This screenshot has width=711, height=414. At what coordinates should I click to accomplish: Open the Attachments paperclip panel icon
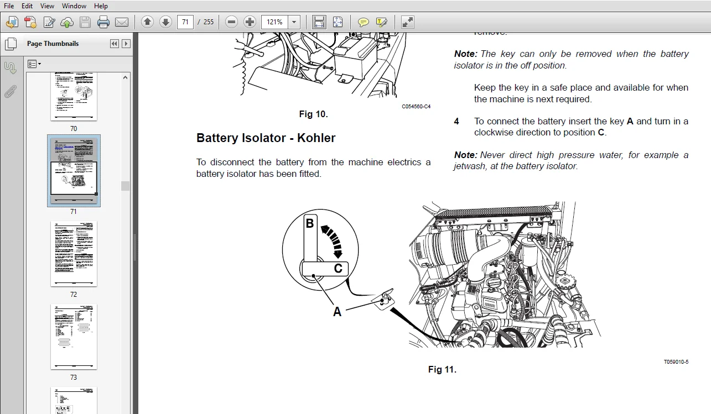[10, 92]
